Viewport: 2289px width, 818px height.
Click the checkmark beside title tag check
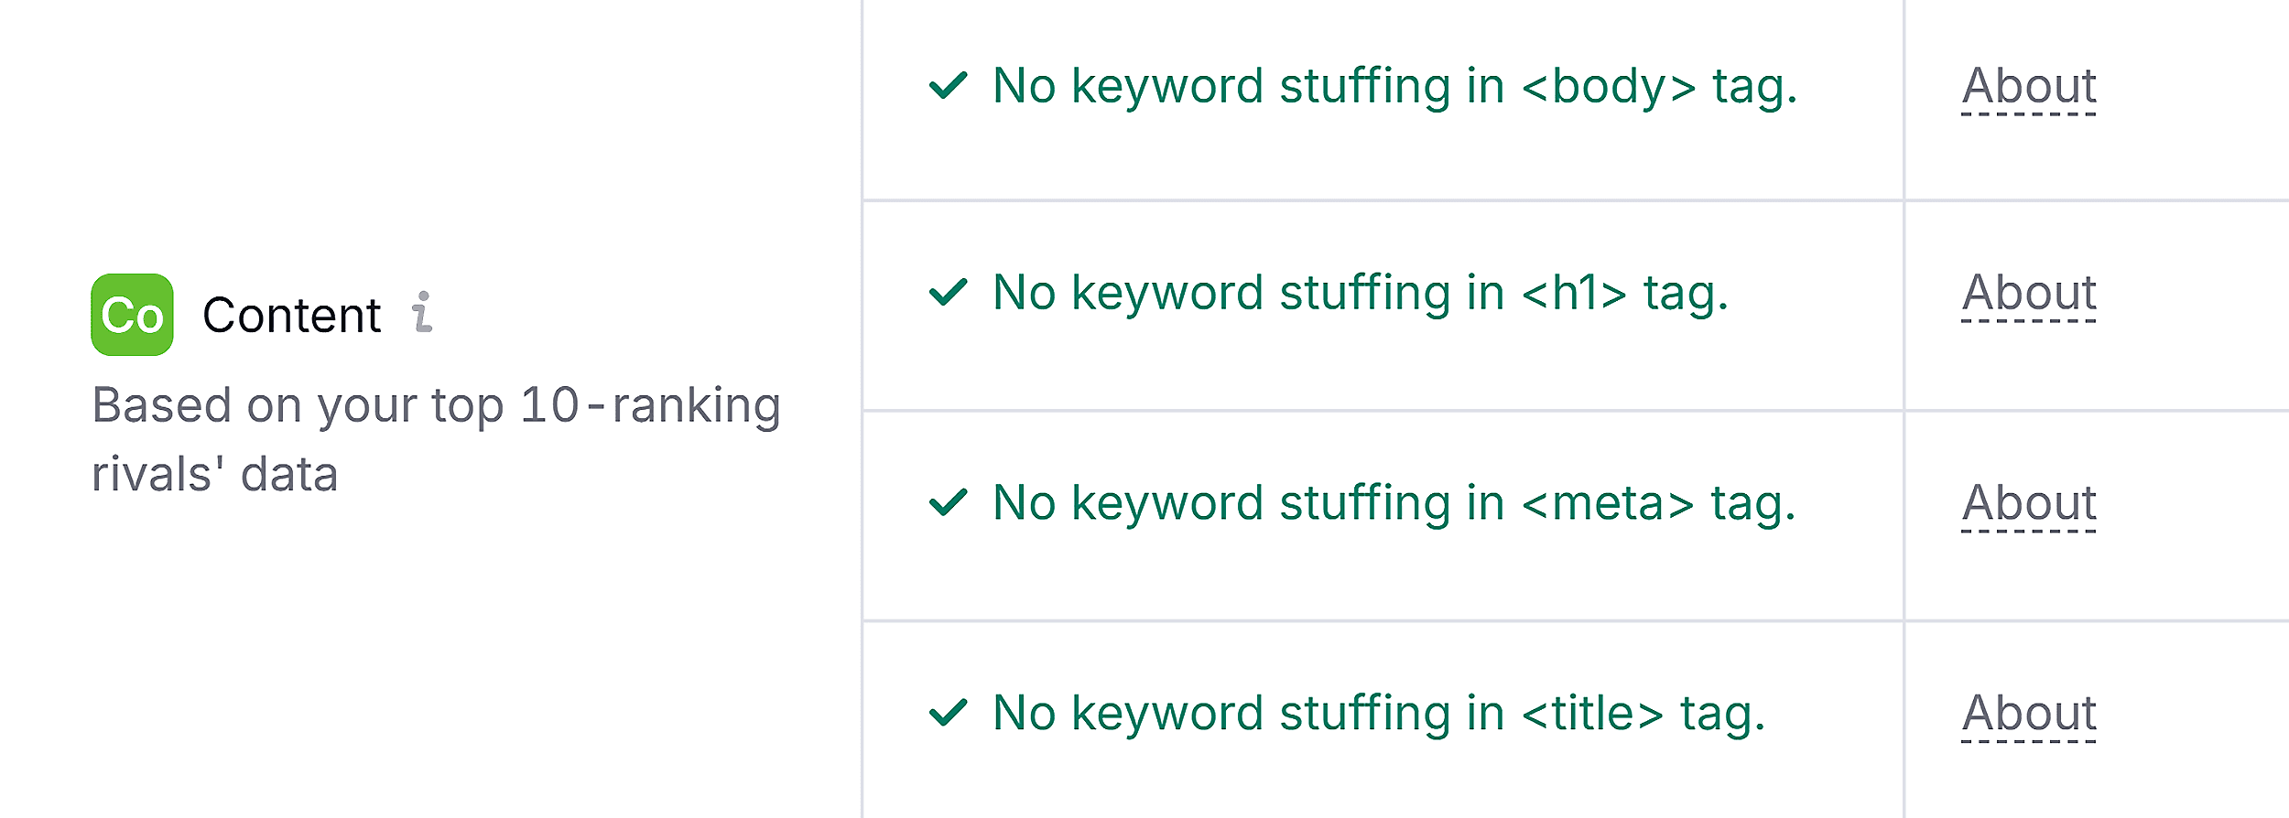(947, 711)
